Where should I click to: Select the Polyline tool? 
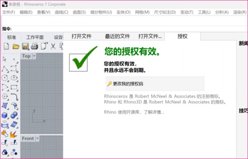point(5,69)
